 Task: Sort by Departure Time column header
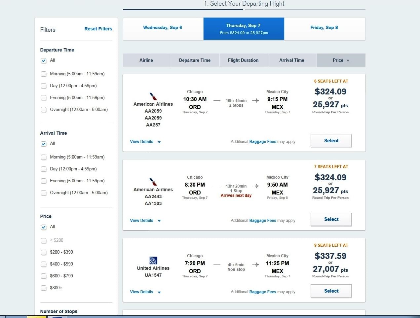(x=195, y=60)
